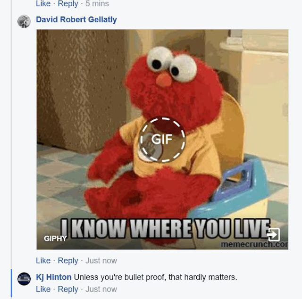Like Kj Hinton's bullet proof comment

tap(43, 289)
